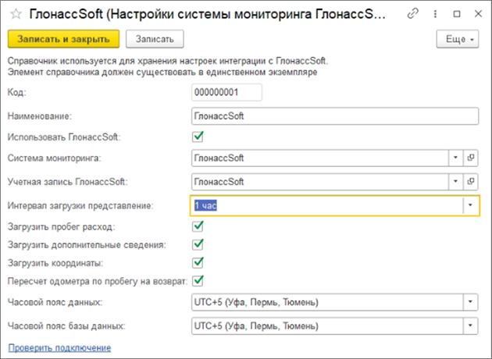Click the Часовой пояс данных: label

pos(55,303)
